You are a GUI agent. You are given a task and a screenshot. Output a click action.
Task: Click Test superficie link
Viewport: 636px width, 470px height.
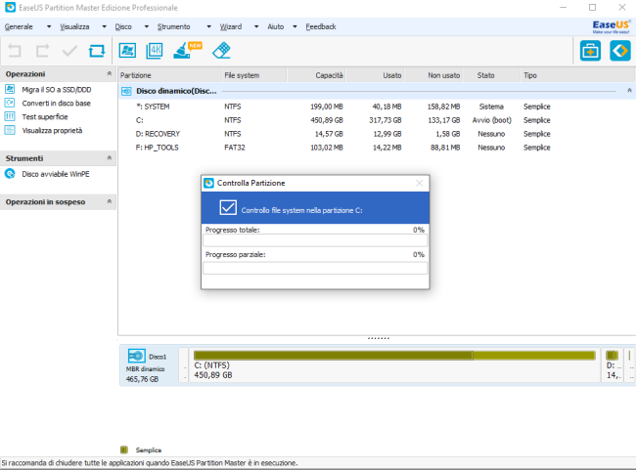pyautogui.click(x=45, y=117)
